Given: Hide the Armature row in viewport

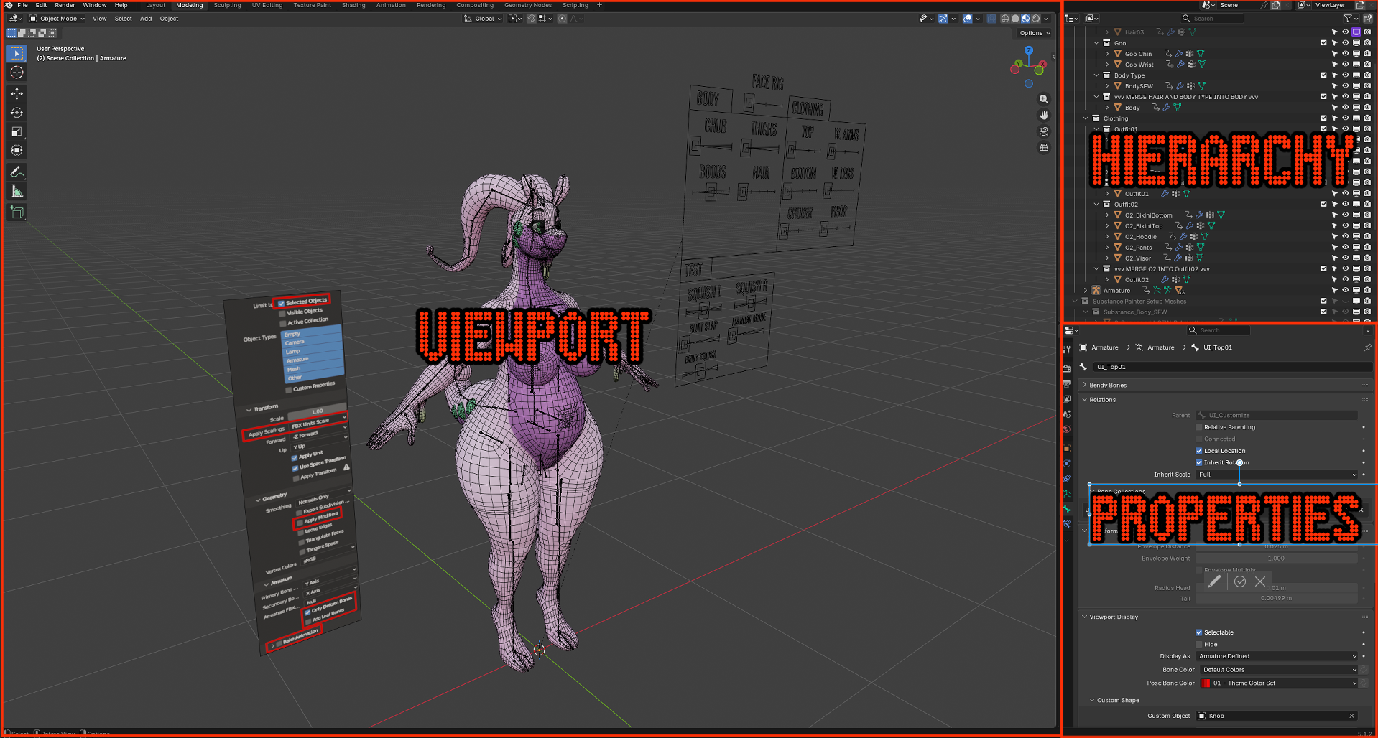Looking at the screenshot, I should click(x=1346, y=290).
